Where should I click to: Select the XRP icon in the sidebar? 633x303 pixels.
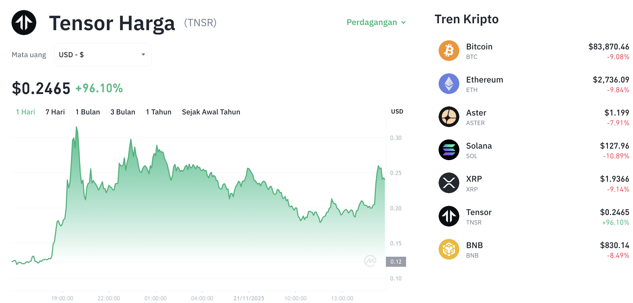point(448,183)
